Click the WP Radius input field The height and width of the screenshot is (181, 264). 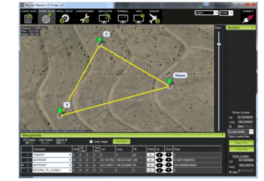pyautogui.click(x=29, y=143)
